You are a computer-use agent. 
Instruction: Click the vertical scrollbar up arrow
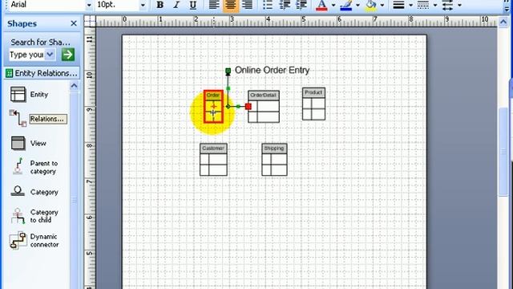503,22
